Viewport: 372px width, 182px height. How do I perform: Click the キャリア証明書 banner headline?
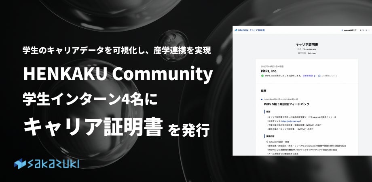(93, 127)
